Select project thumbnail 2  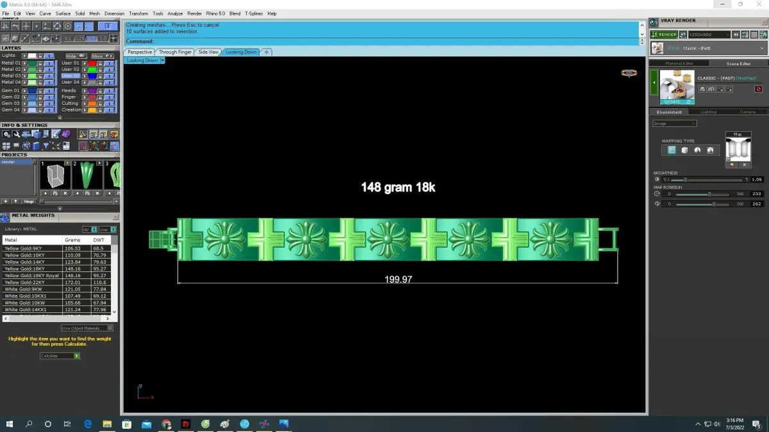coord(87,175)
